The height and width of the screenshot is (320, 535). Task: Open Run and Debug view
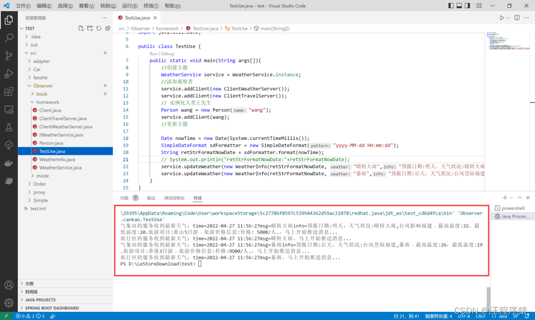[x=9, y=74]
